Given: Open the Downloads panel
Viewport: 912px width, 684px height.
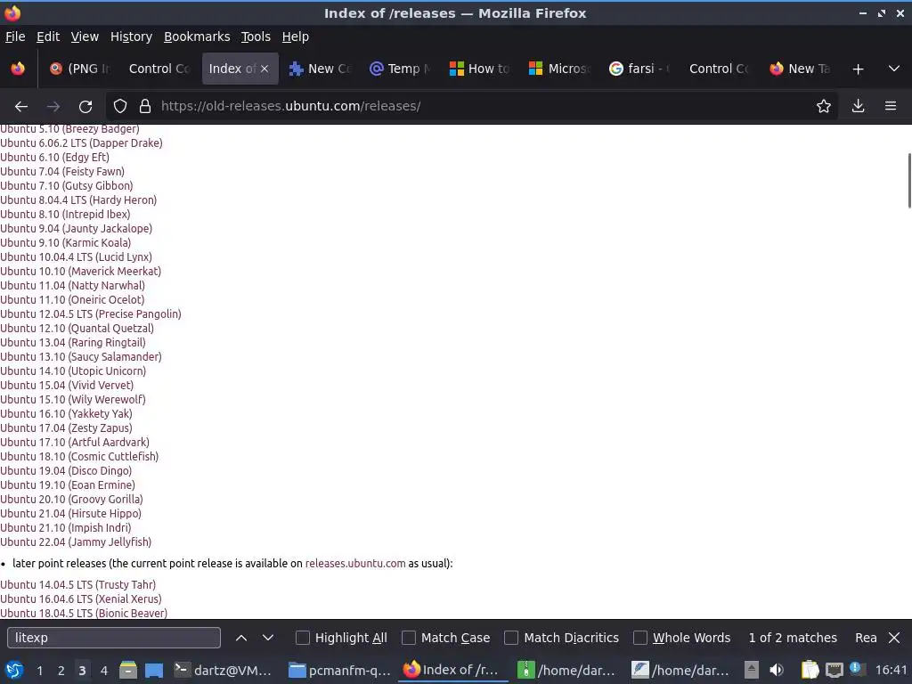Looking at the screenshot, I should pos(858,106).
